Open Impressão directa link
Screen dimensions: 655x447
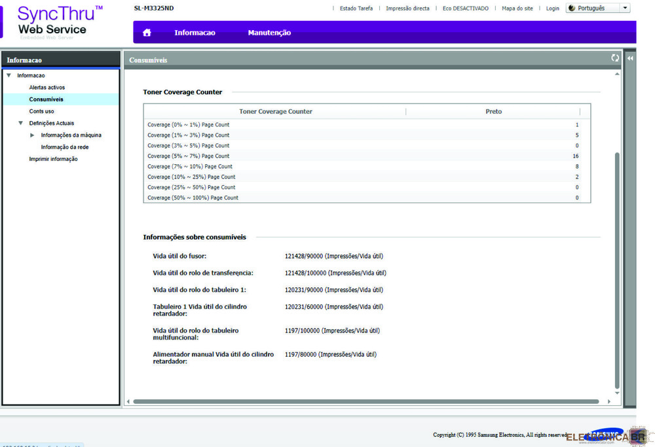[407, 9]
